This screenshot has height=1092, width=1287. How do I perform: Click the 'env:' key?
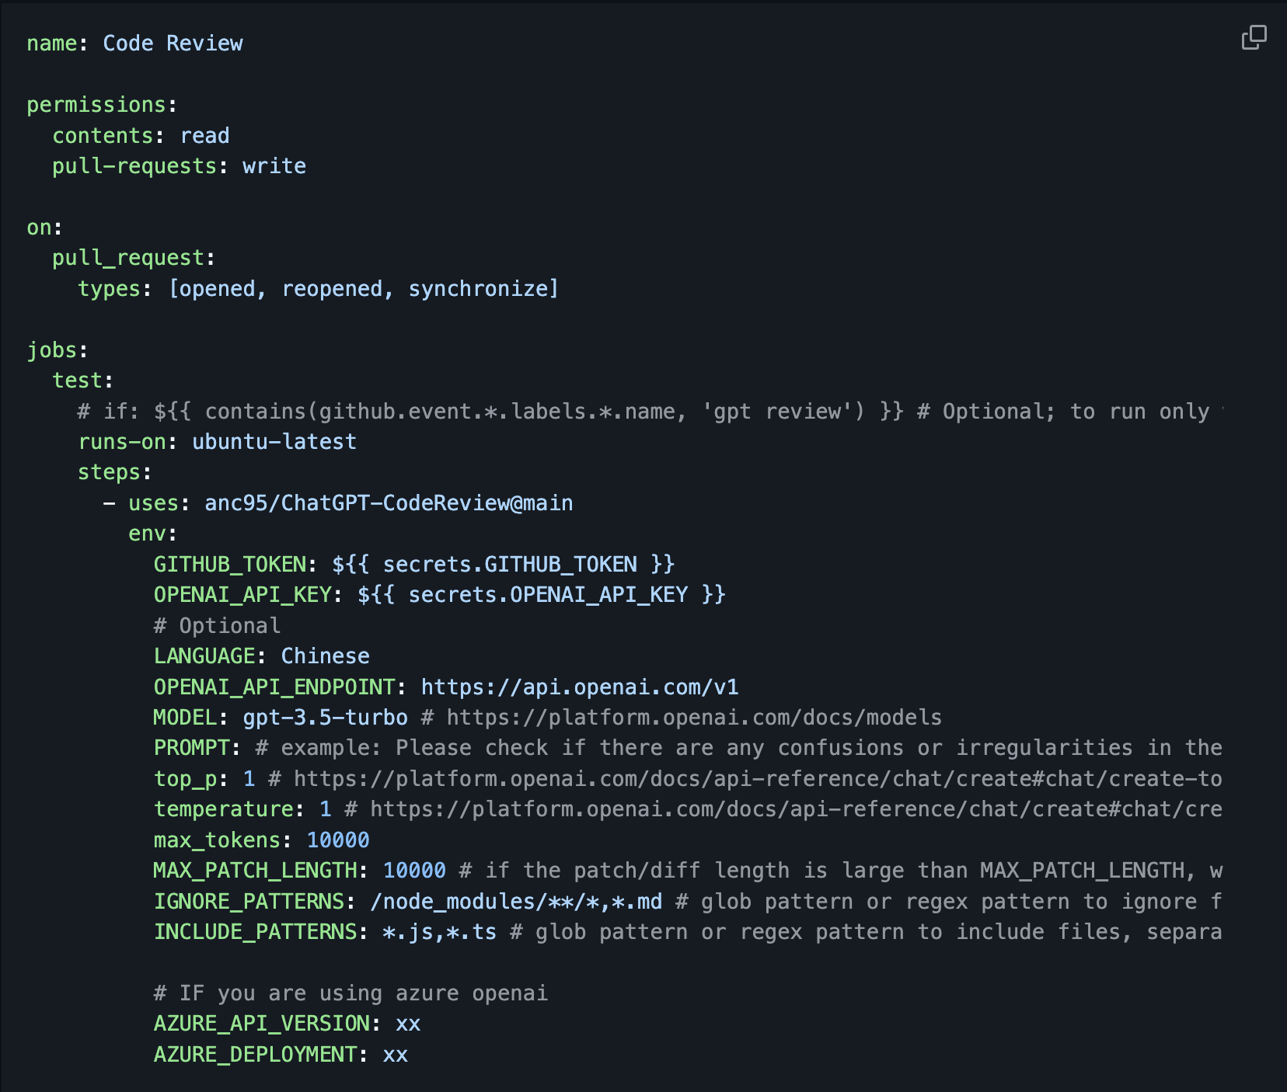[153, 534]
